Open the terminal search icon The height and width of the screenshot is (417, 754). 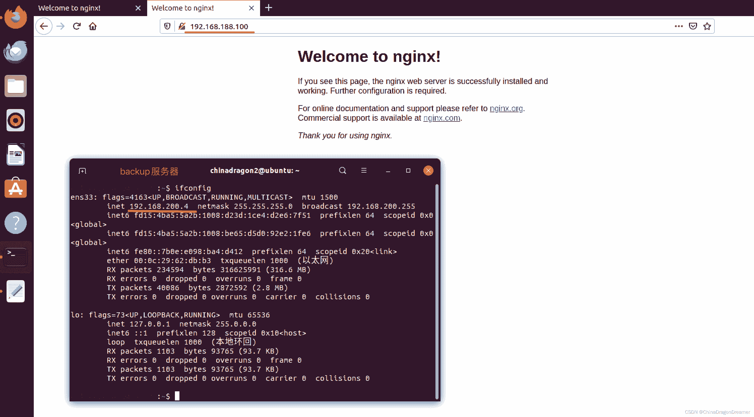click(342, 171)
